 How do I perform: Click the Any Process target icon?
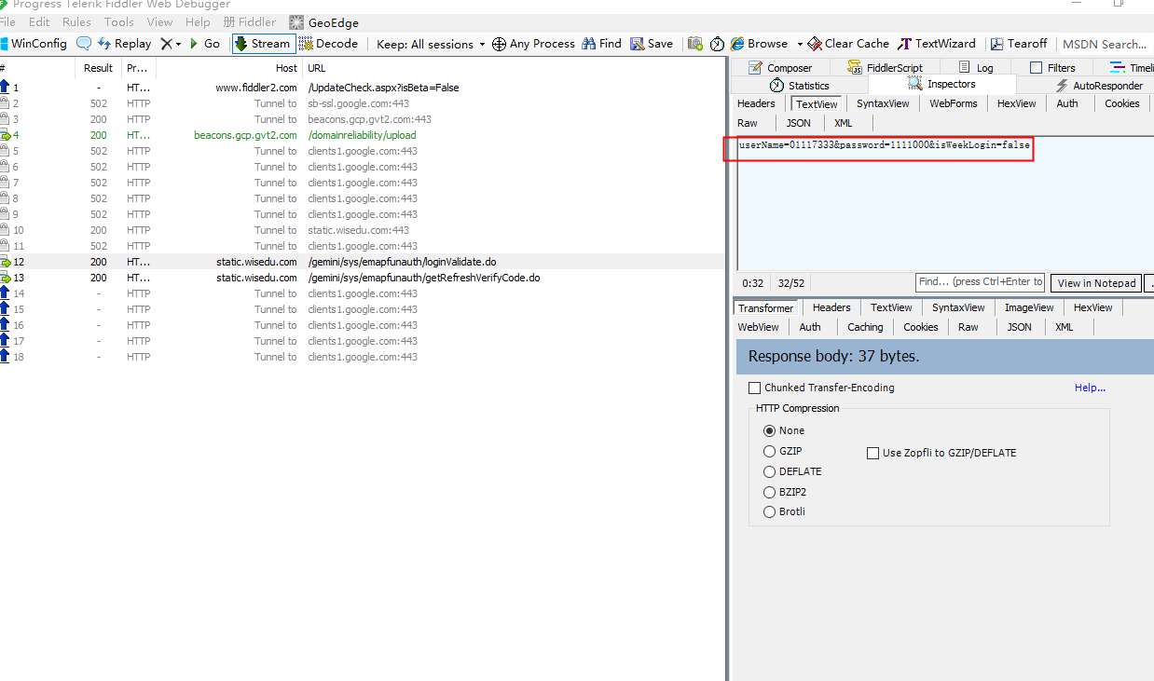(499, 44)
